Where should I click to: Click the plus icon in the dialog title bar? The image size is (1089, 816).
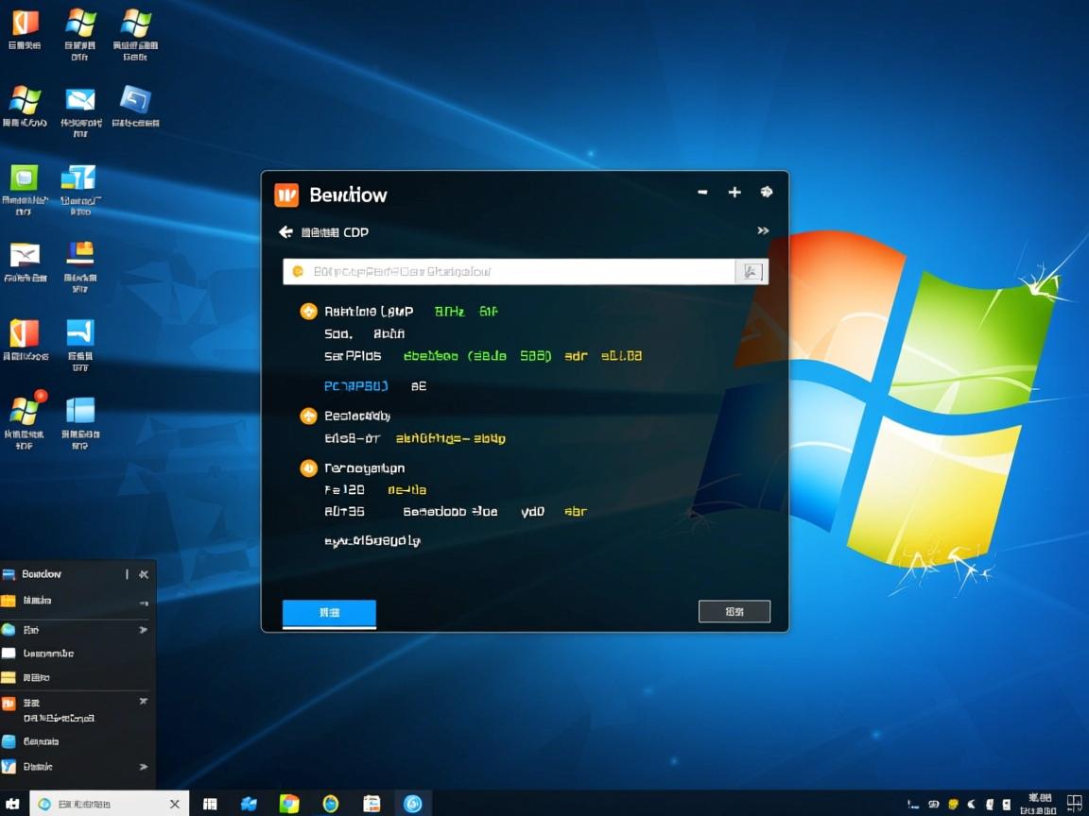735,192
